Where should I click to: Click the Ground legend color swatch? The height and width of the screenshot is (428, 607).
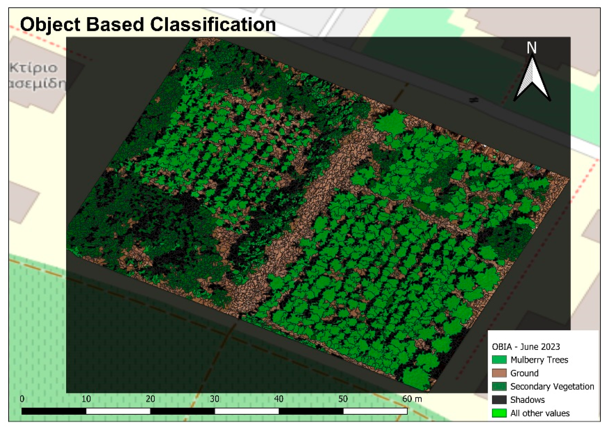click(x=499, y=373)
